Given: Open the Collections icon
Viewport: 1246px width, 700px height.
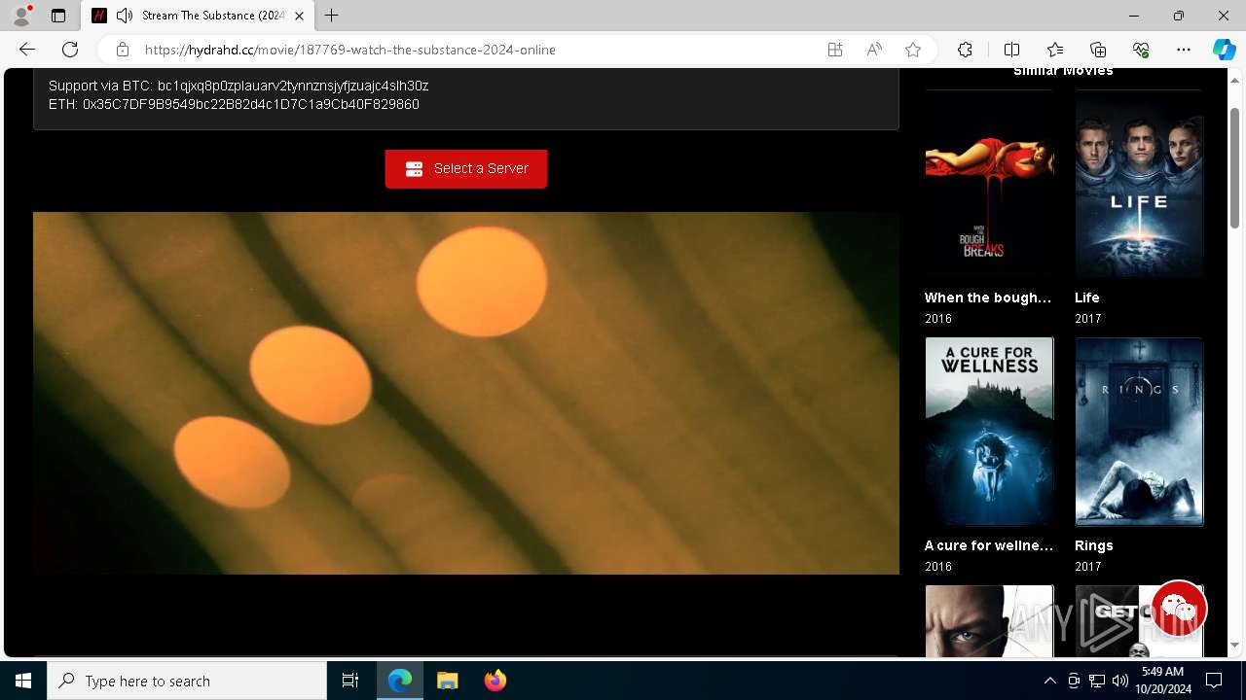Looking at the screenshot, I should coord(1098,50).
